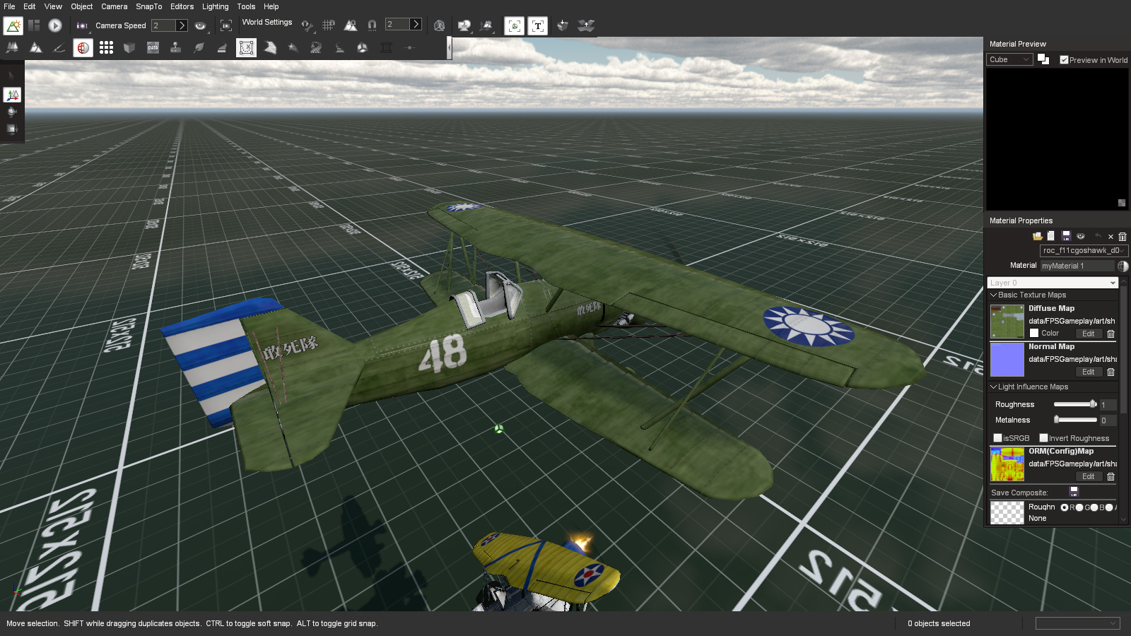Enable the isSRGB checkbox
This screenshot has height=636, width=1131.
point(998,438)
